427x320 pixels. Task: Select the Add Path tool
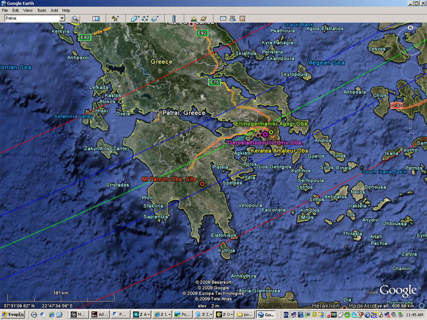(145, 18)
